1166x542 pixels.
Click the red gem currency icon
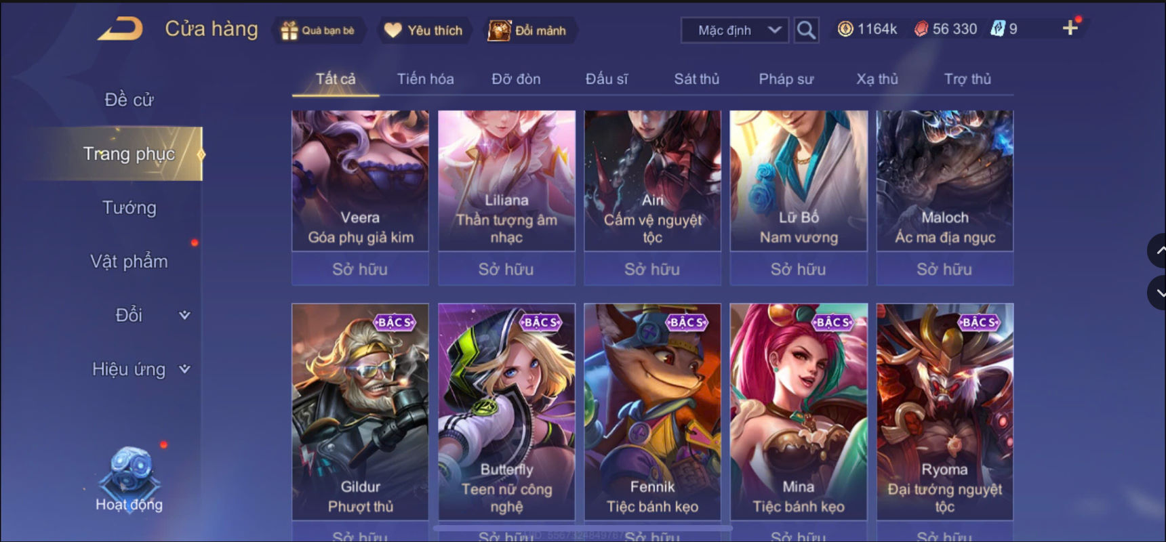(921, 29)
